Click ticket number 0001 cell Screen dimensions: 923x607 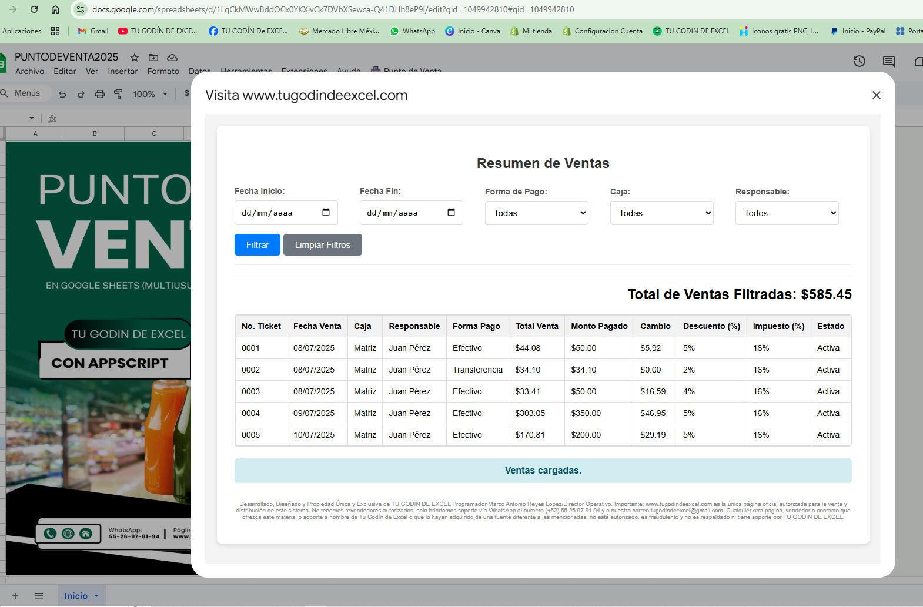[261, 348]
